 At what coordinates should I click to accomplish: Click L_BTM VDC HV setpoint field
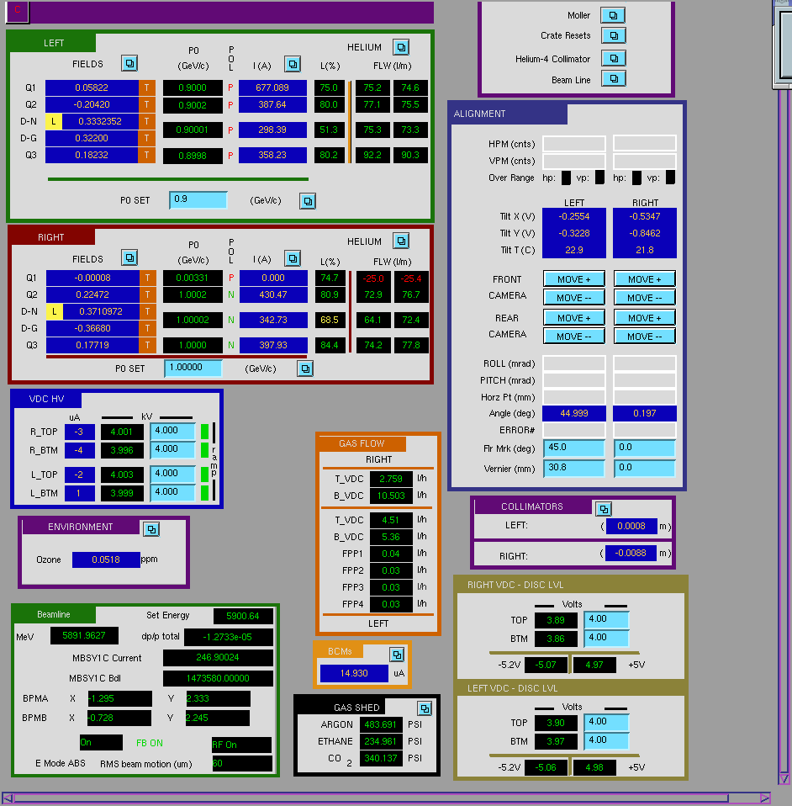(172, 492)
